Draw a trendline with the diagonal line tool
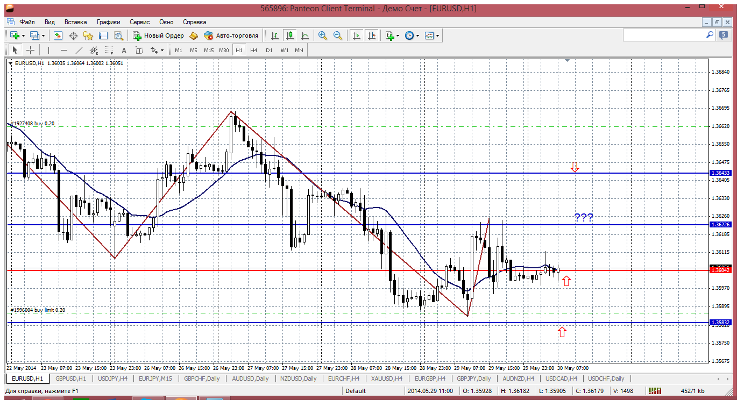737x400 pixels. (79, 50)
